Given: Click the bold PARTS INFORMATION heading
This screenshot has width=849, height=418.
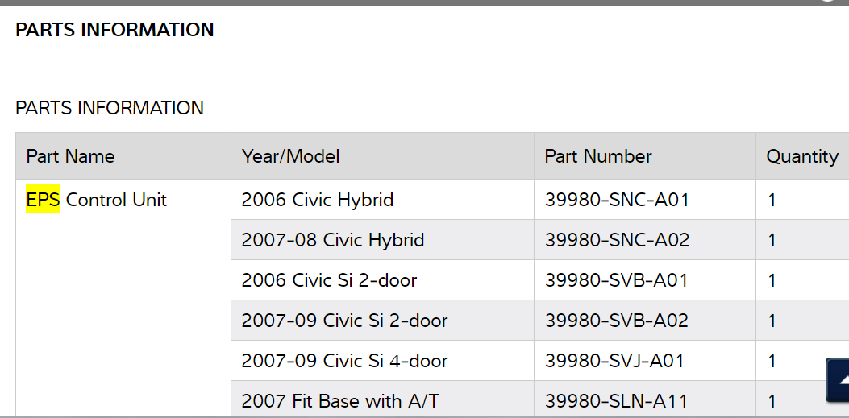Looking at the screenshot, I should 114,30.
